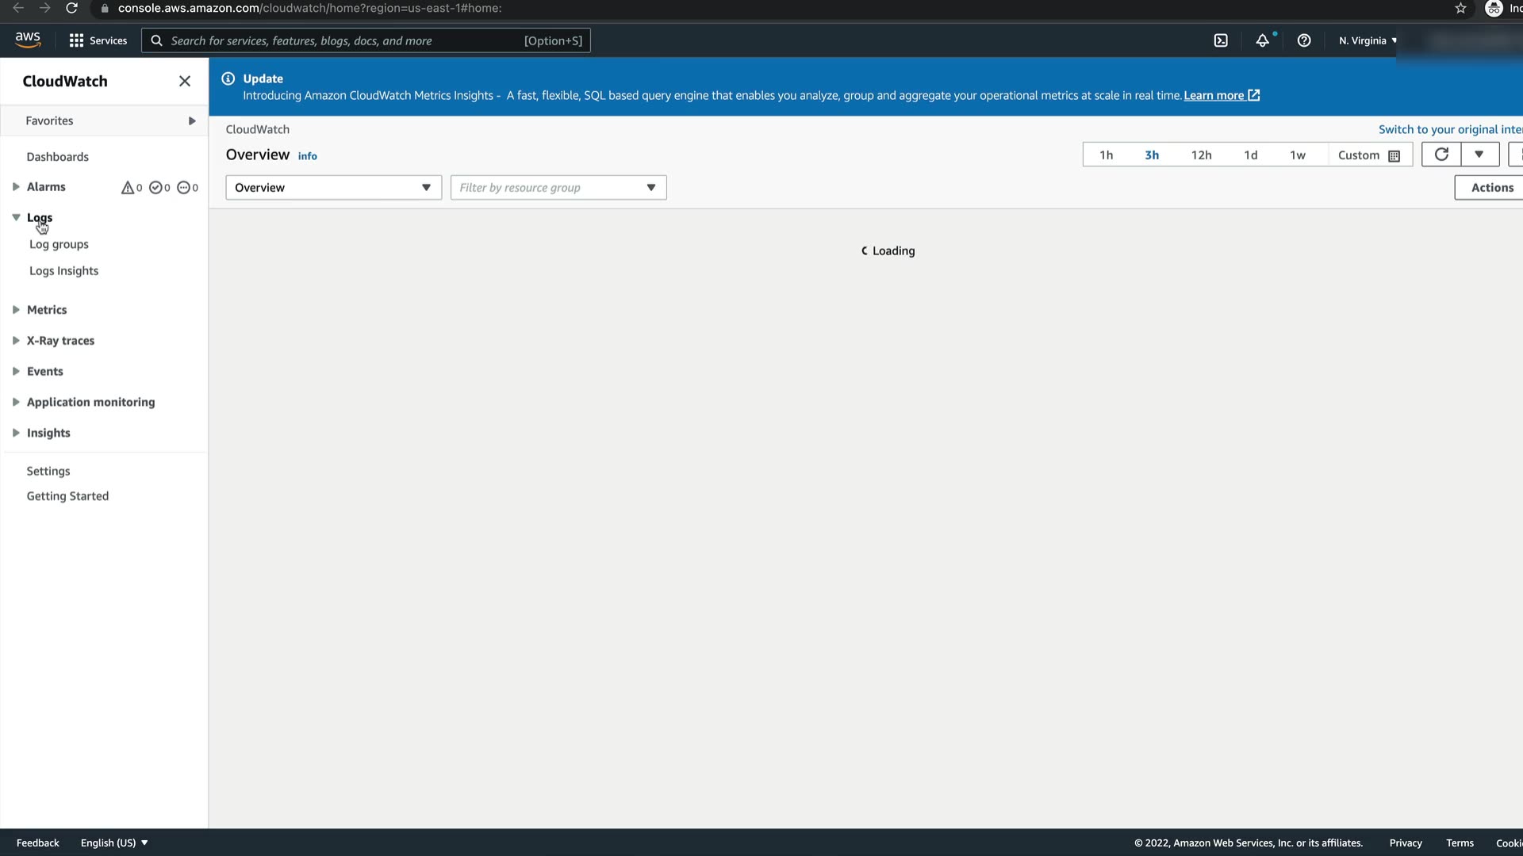Open AWS CloudShell icon in header
The image size is (1523, 856).
[1221, 40]
